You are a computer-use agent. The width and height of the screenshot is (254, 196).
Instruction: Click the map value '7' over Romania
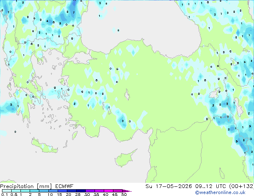click(74, 12)
